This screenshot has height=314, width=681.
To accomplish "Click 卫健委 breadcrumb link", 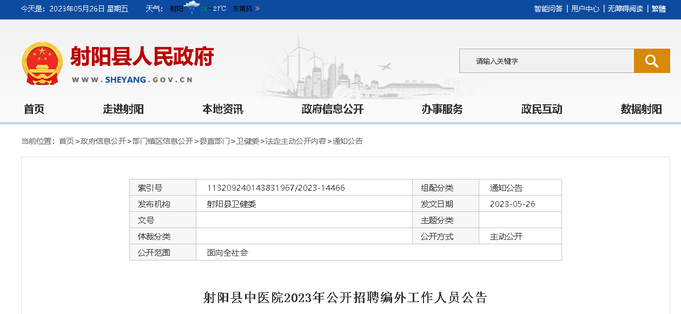I will (x=248, y=141).
